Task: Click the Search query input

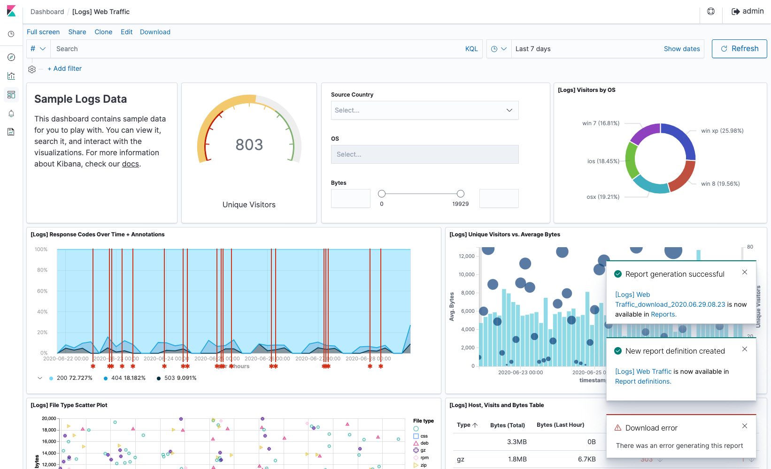Action: point(257,49)
